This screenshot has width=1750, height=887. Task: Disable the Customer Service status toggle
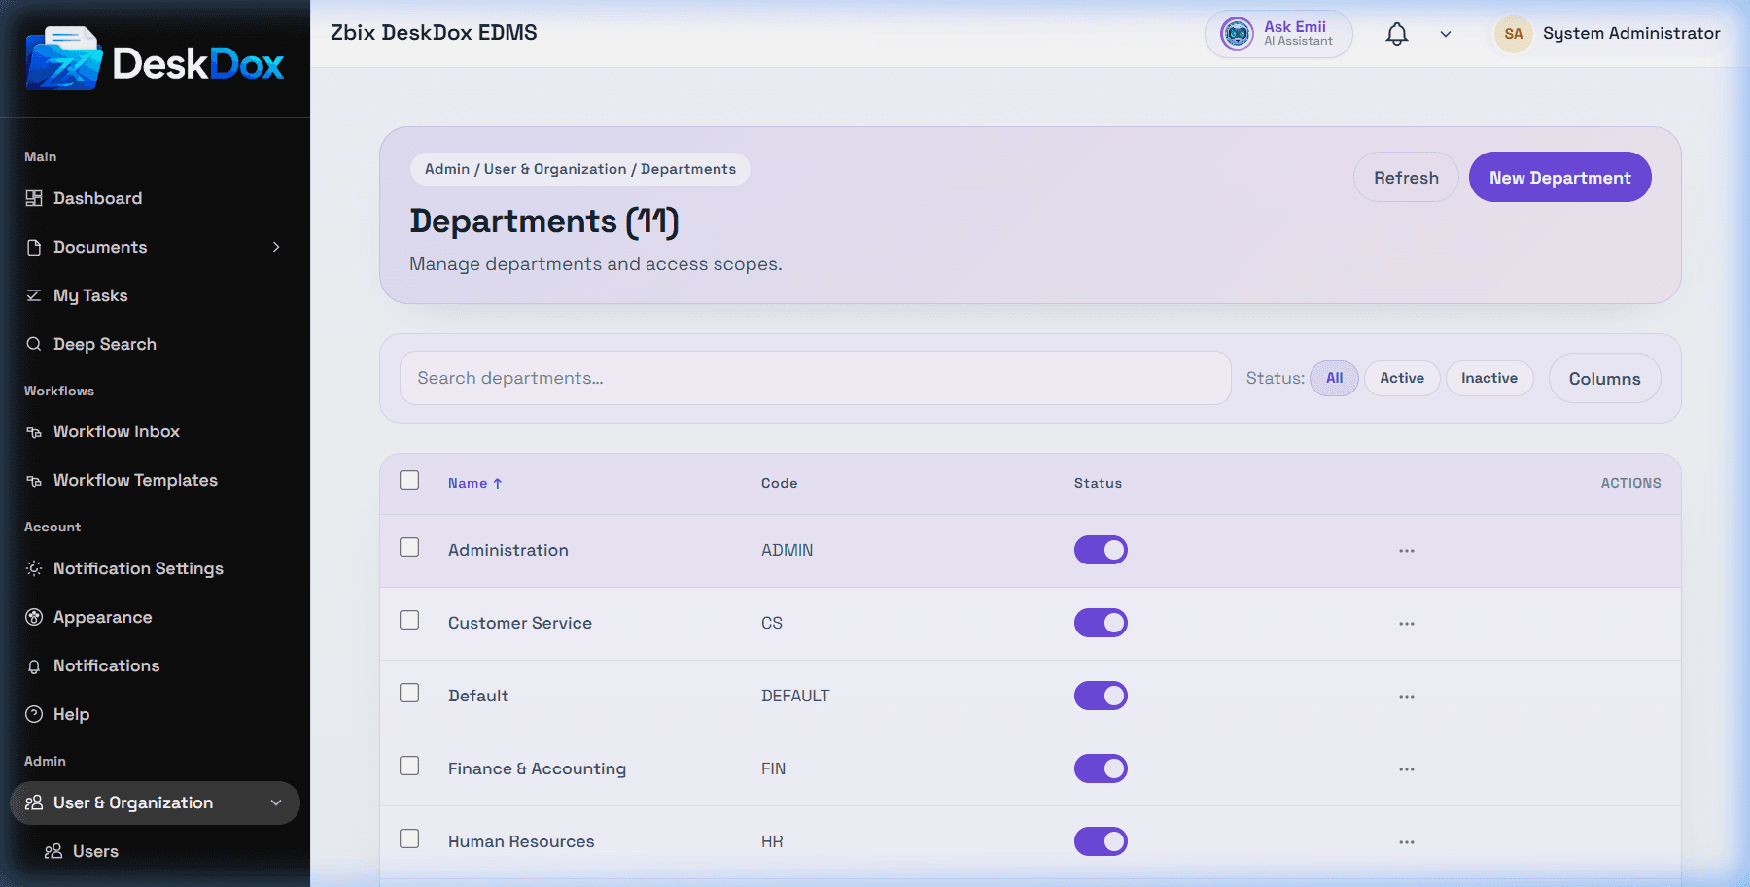(x=1101, y=623)
